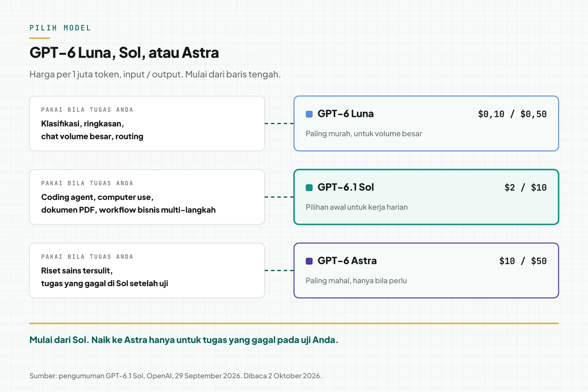
Task: Select the GPT-6 Luna model name
Action: click(x=346, y=114)
